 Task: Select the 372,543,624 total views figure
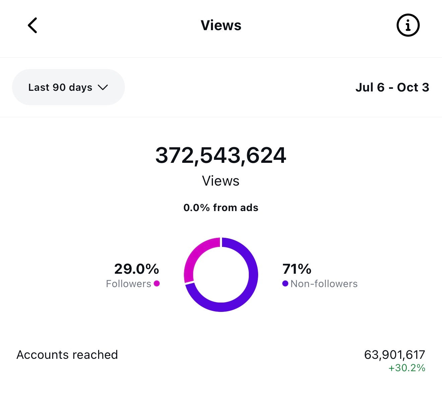tap(221, 155)
